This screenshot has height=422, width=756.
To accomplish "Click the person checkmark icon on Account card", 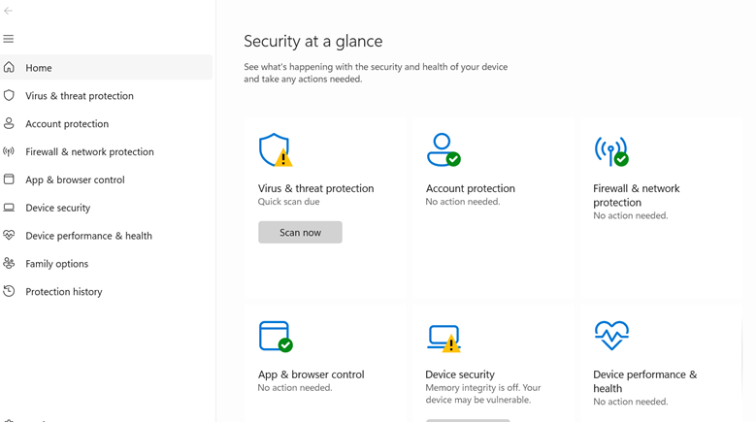I will point(444,149).
